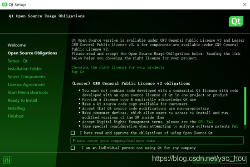Click the Qt logo in the header
The height and width of the screenshot is (167, 250).
coord(236,21)
